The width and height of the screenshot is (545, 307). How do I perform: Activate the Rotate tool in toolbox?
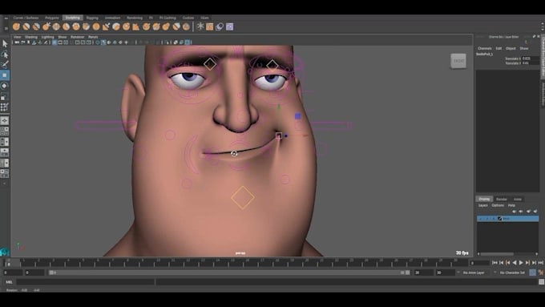(x=5, y=86)
